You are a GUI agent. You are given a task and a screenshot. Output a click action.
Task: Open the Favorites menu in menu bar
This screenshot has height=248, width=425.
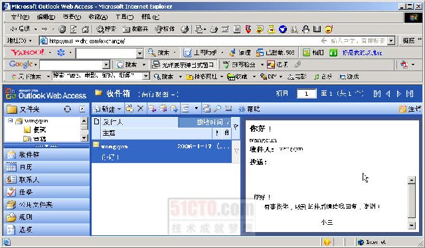point(98,17)
